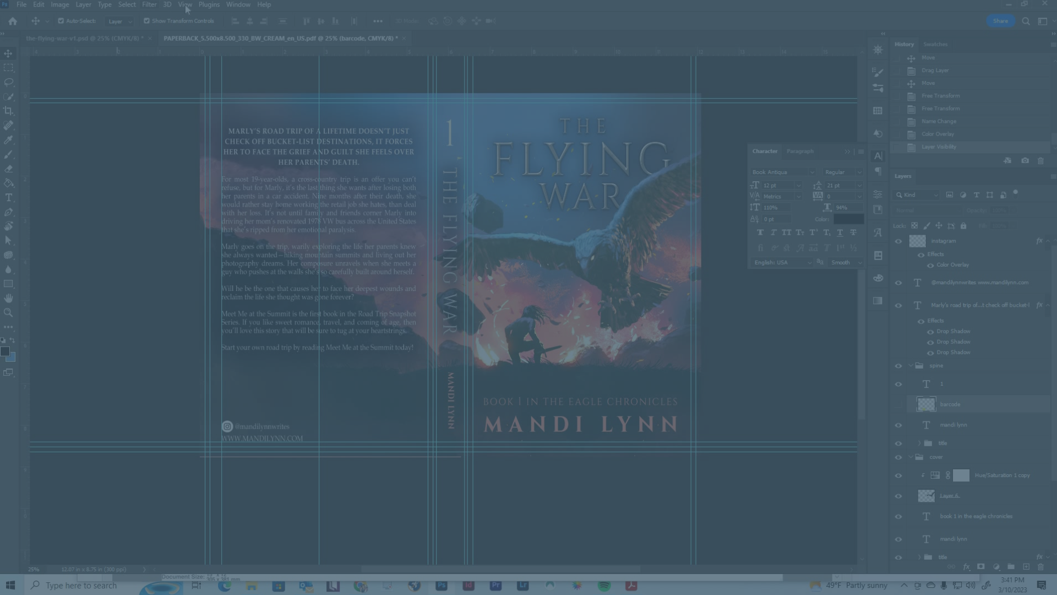Select the Rectangle shape tool

[8, 284]
